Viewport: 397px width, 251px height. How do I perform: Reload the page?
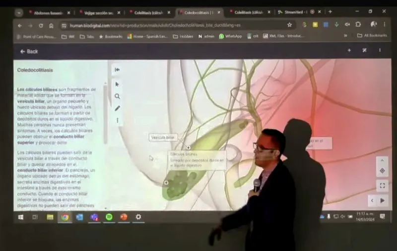coord(41,26)
